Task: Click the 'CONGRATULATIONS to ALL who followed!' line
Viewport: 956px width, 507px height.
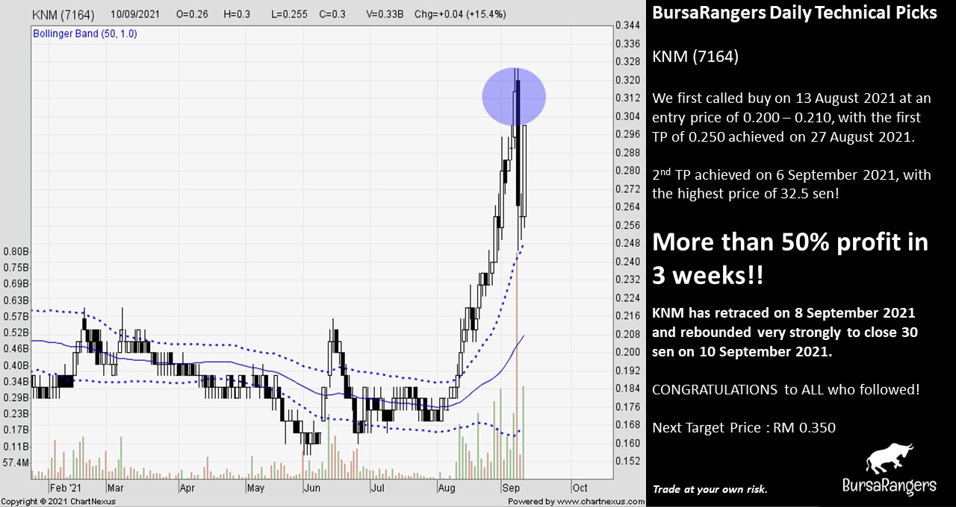Action: point(786,389)
